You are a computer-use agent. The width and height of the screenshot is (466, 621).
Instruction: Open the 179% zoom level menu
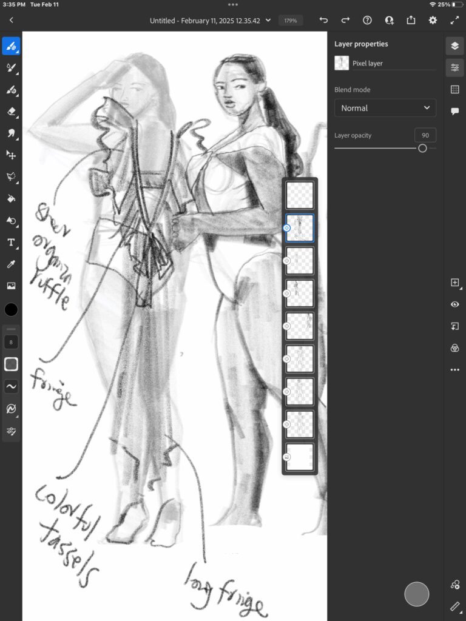point(291,21)
